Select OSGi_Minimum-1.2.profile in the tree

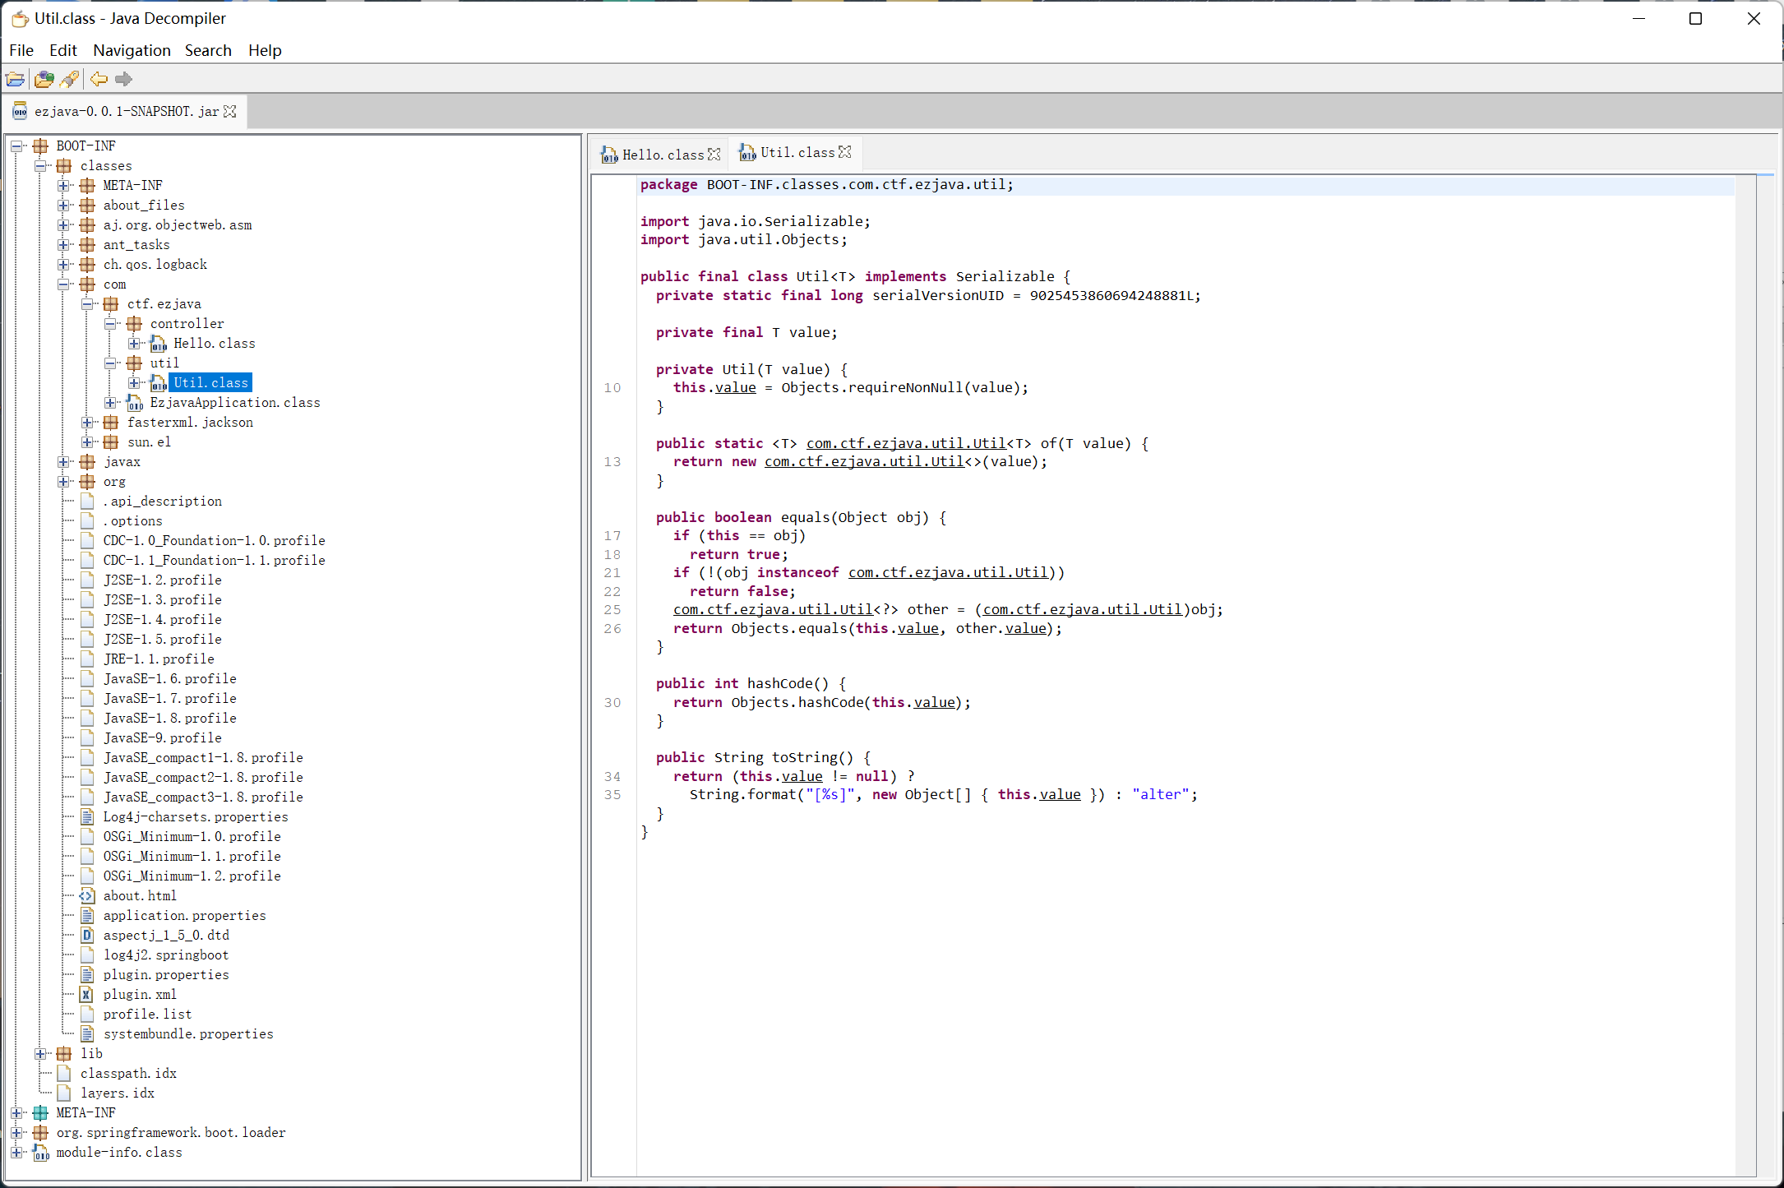point(192,876)
